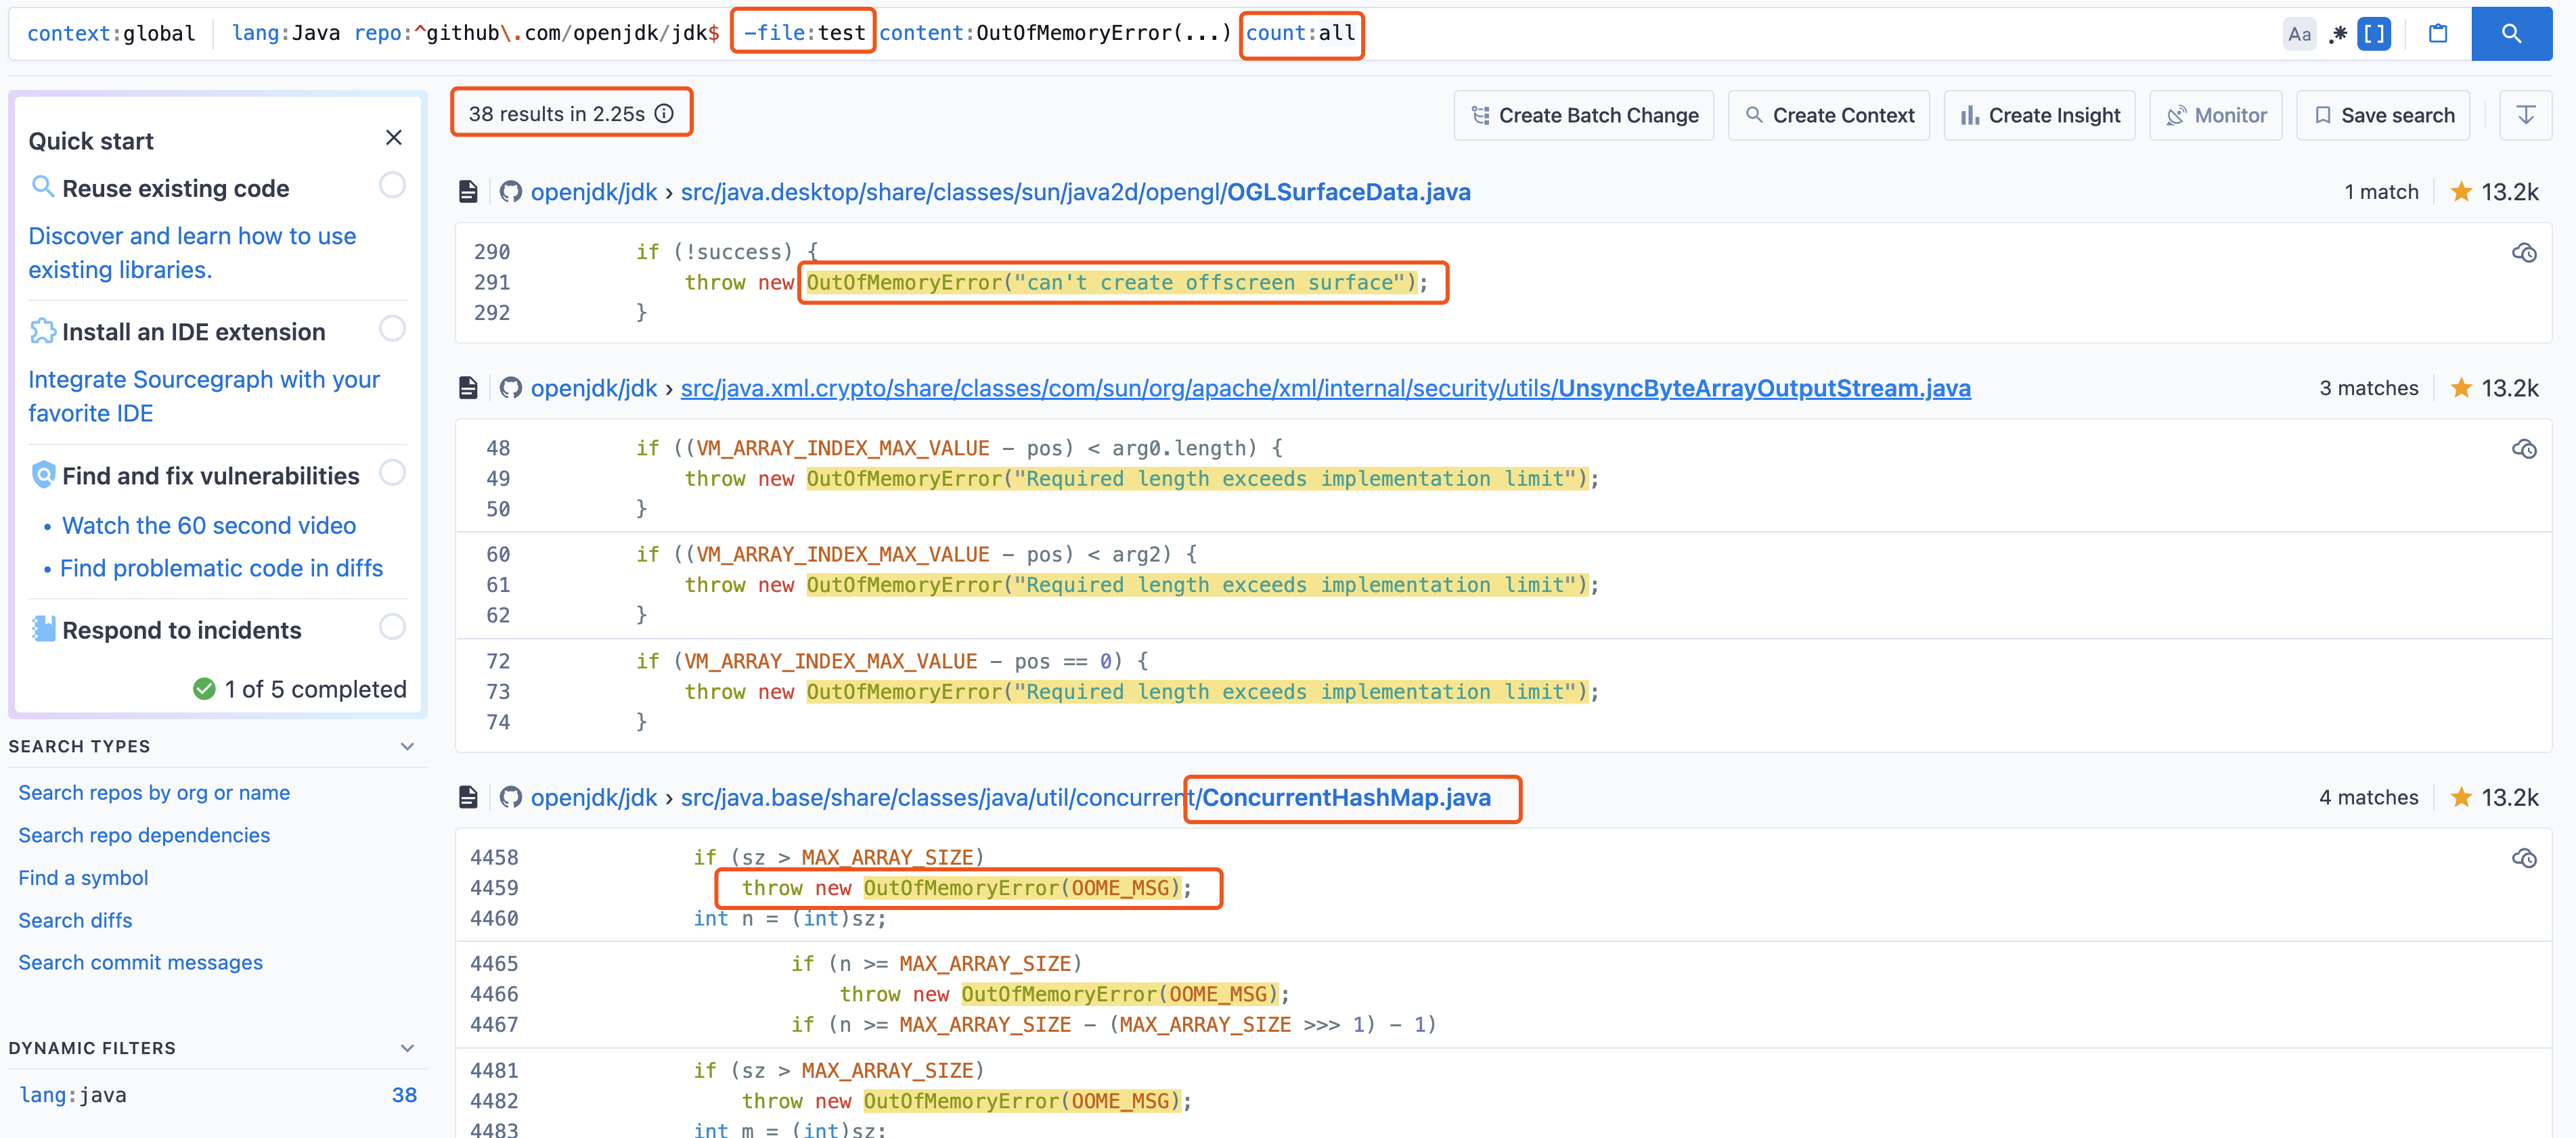
Task: Open info icon beside 38 results
Action: point(664,114)
